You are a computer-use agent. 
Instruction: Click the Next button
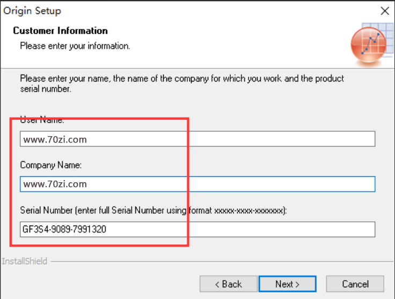[288, 284]
